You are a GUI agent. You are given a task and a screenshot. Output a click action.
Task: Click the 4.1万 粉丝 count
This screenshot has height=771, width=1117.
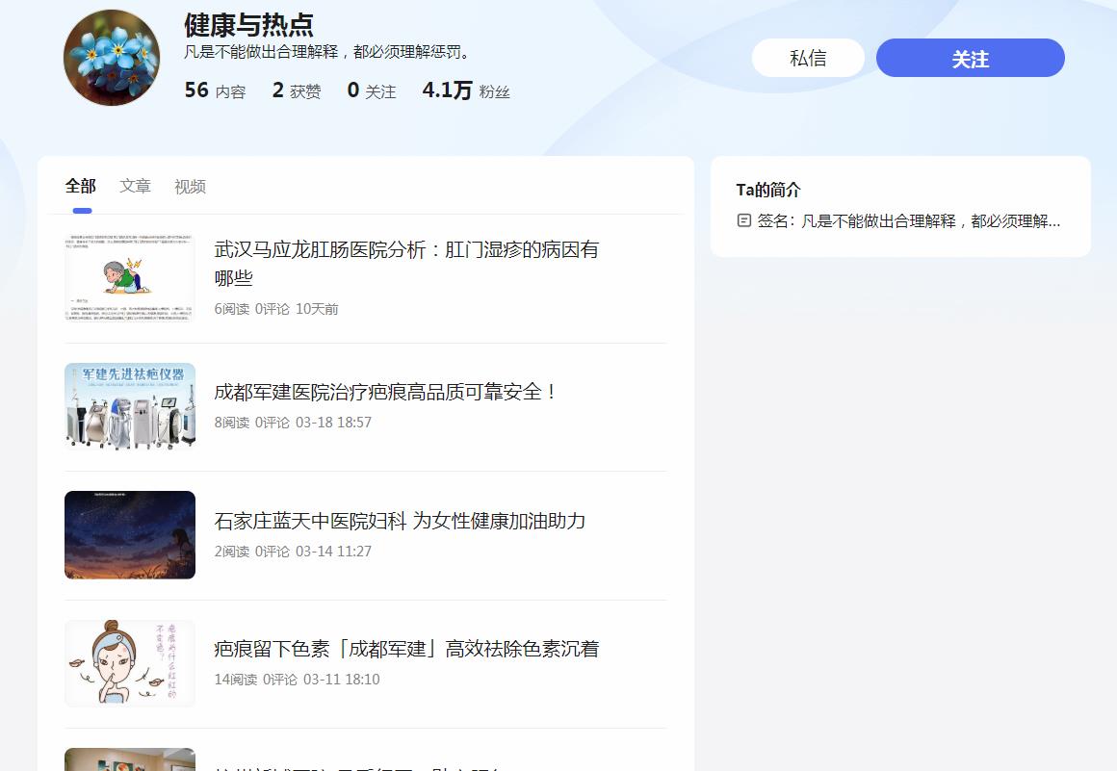click(x=466, y=90)
